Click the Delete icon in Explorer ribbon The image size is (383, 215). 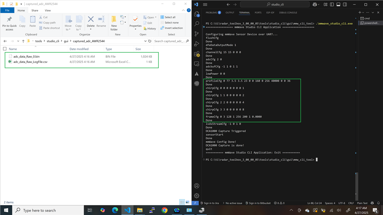(91, 19)
